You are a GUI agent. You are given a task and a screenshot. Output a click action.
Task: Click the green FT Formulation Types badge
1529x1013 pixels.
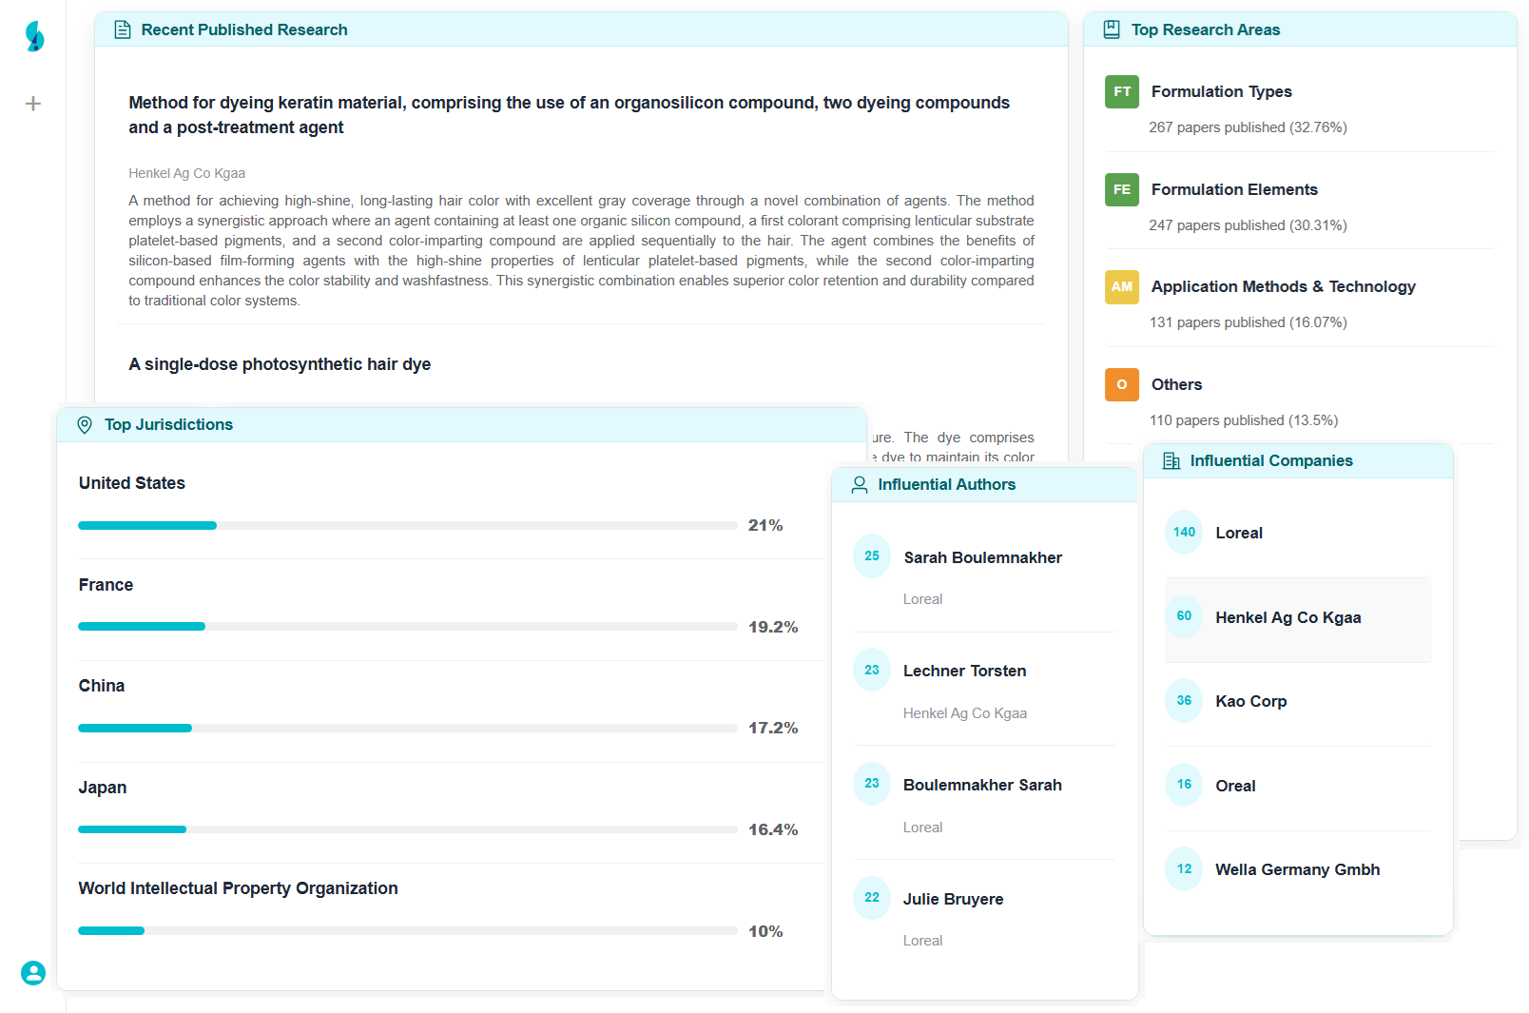coord(1122,92)
